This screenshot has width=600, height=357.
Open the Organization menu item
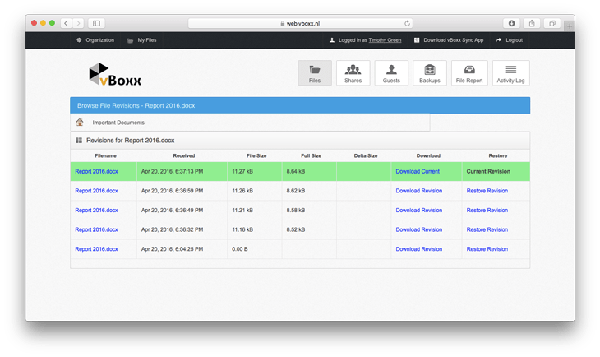pos(95,40)
